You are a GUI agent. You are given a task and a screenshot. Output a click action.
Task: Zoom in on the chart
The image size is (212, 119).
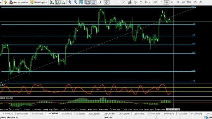pos(70,2)
